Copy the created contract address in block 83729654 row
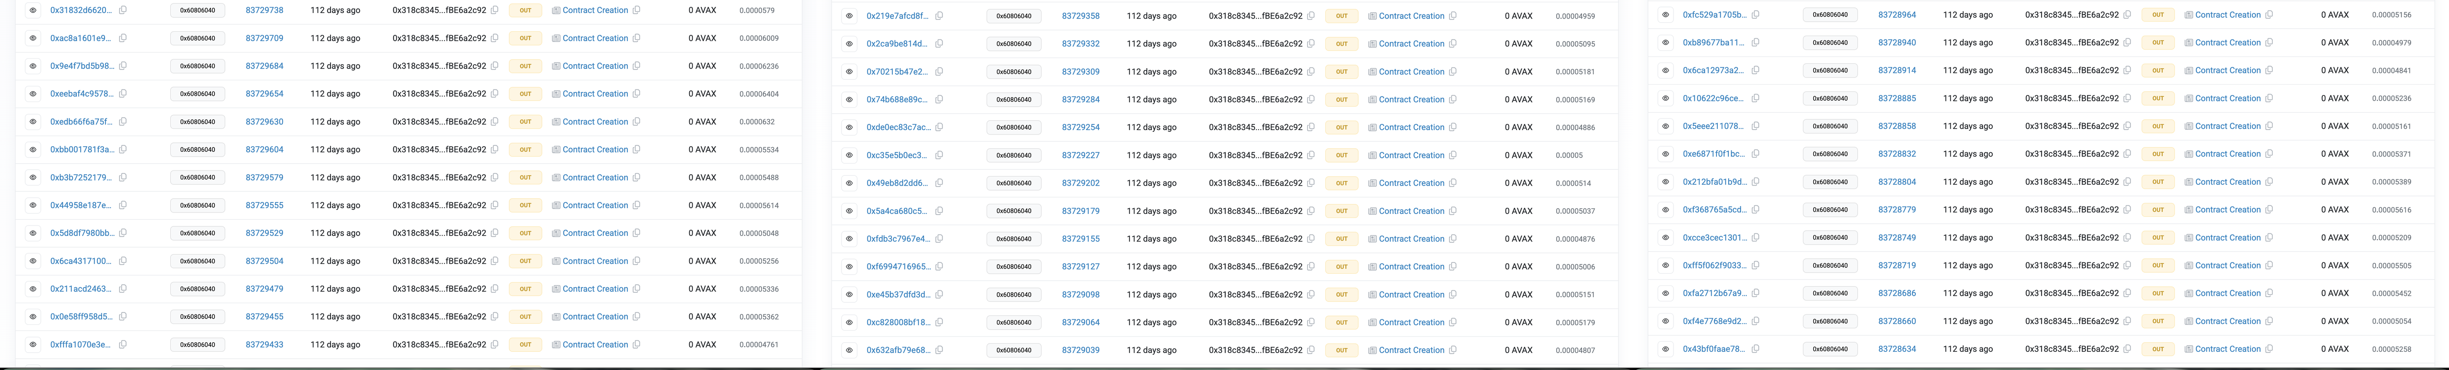 tap(636, 94)
